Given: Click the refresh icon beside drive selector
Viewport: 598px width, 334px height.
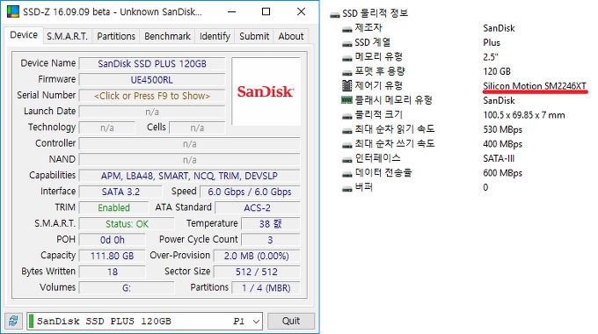Looking at the screenshot, I should 14,321.
